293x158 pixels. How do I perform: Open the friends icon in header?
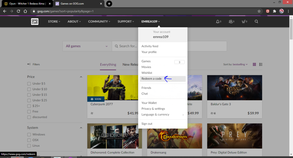(231, 22)
